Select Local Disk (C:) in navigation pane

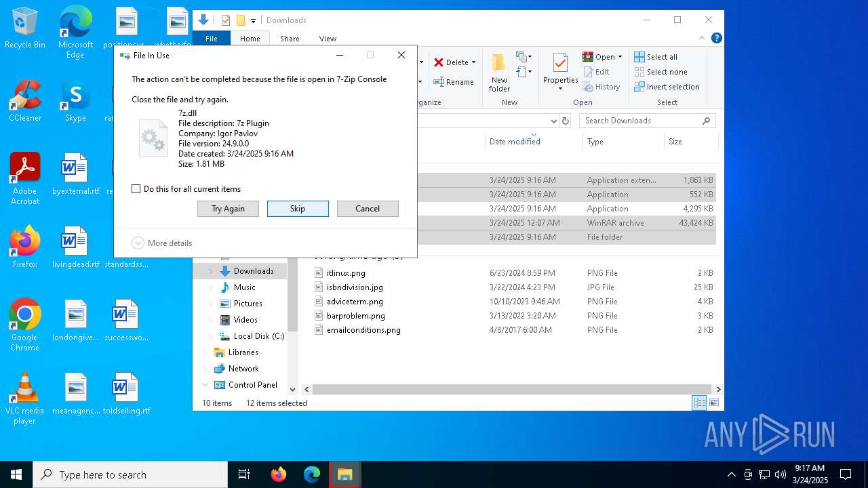(258, 336)
